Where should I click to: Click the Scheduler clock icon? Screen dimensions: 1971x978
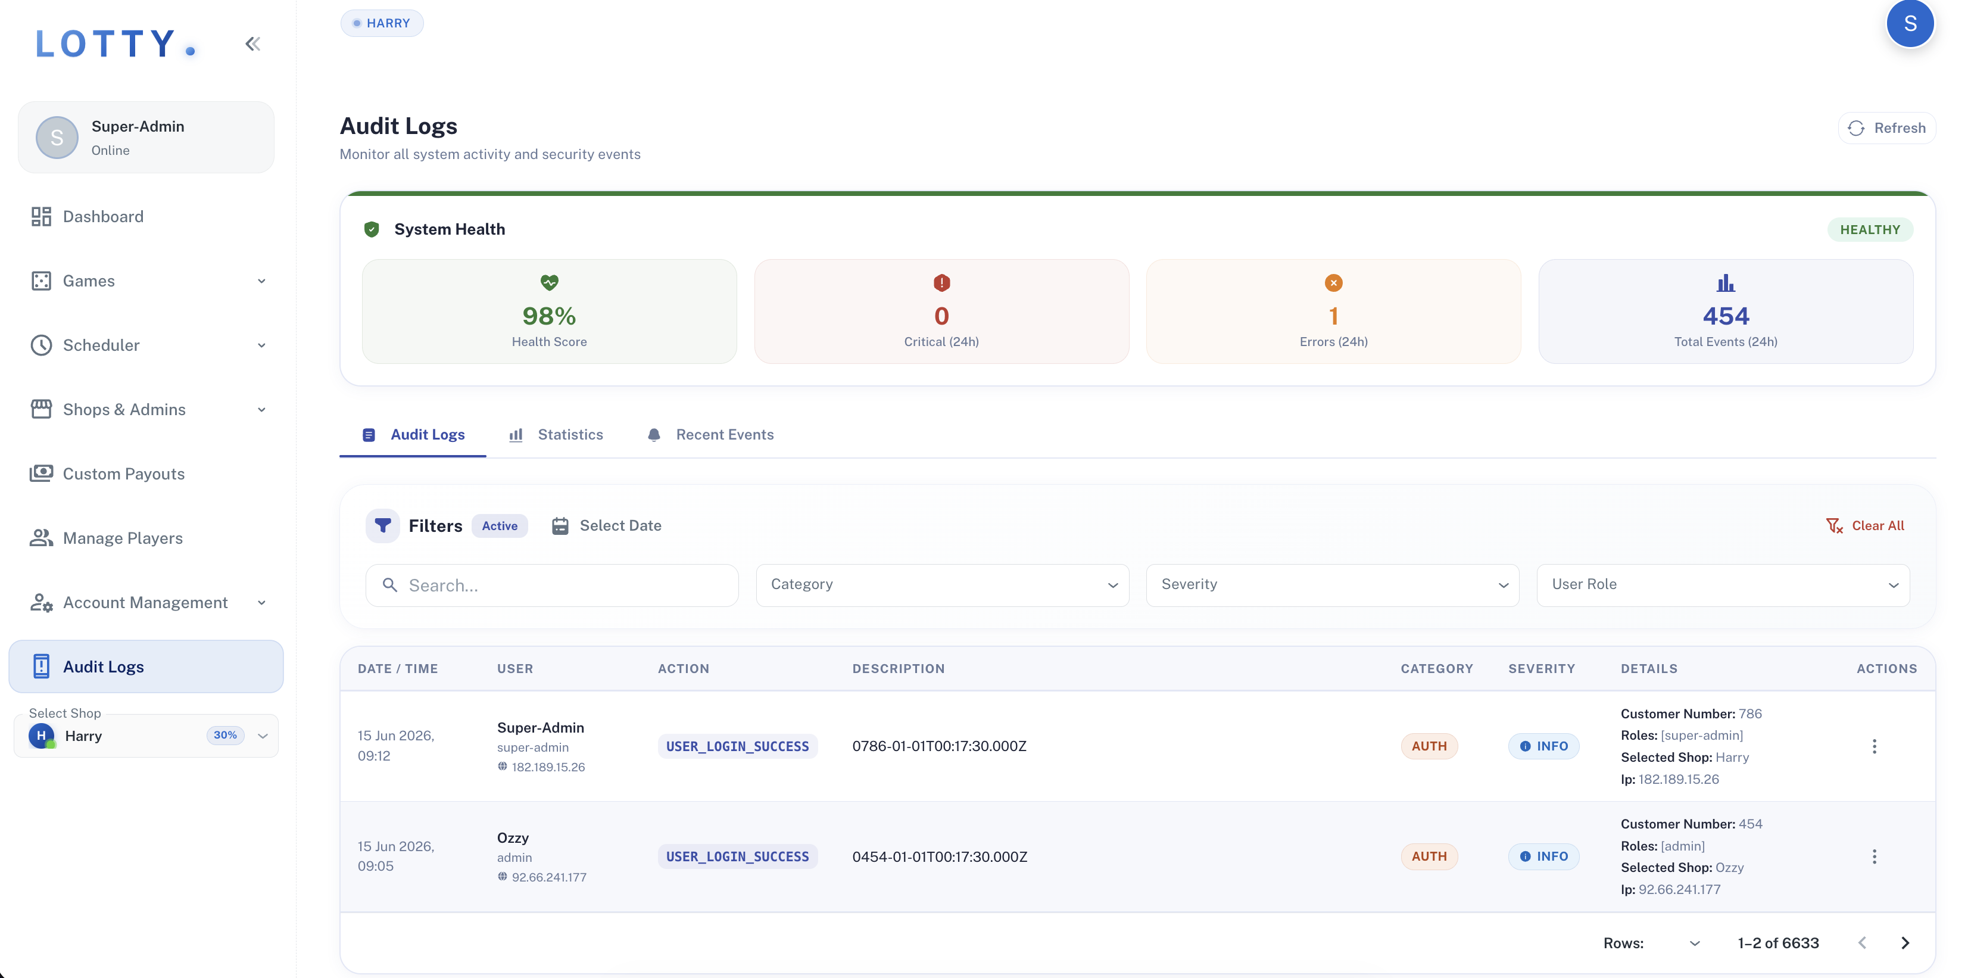(41, 345)
